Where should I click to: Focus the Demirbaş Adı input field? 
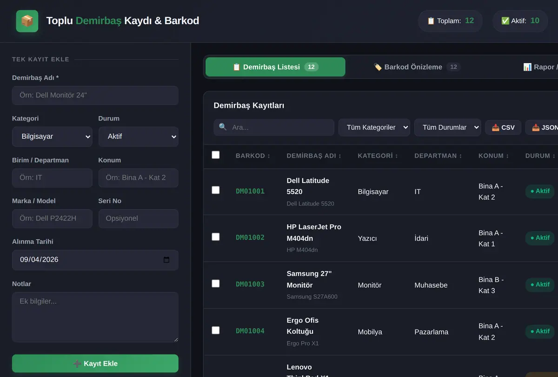(95, 95)
